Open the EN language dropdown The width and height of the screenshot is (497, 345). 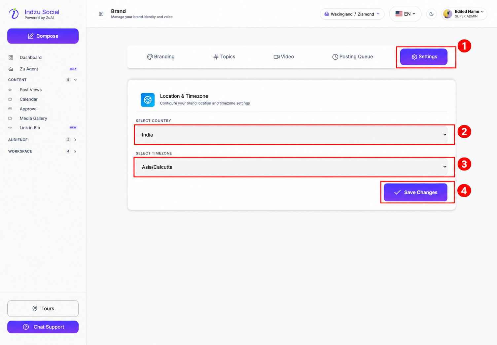coord(405,14)
